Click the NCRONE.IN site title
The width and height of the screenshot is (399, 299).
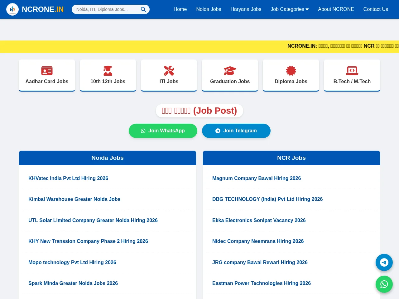[x=43, y=9]
